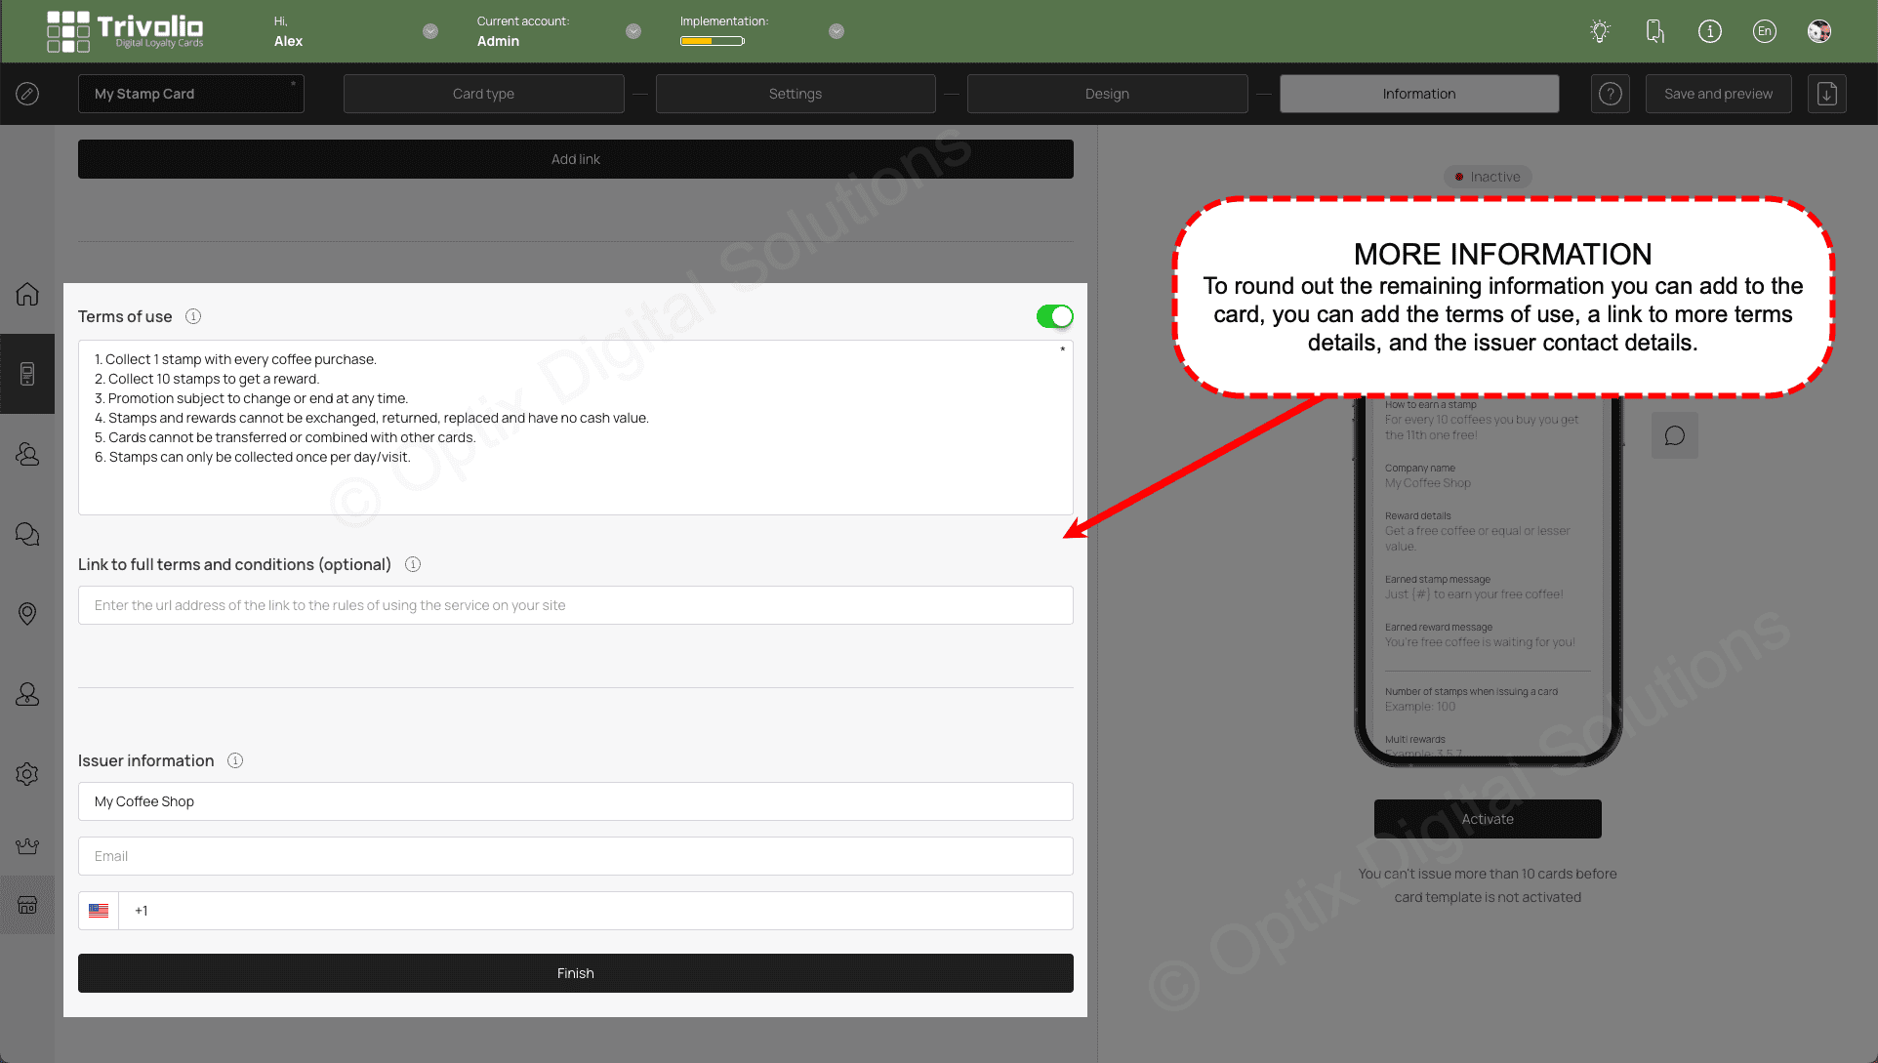This screenshot has height=1063, width=1878.
Task: Open the settings gear sidebar icon
Action: tap(27, 773)
